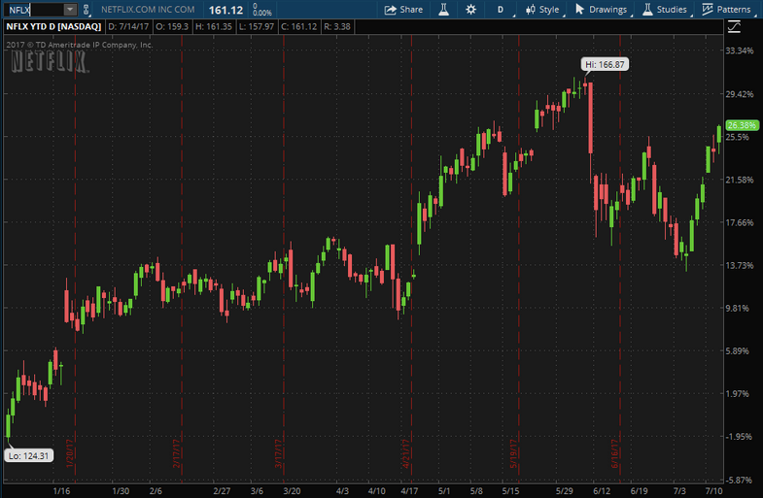The height and width of the screenshot is (498, 763).
Task: Click the 5/19/17 expiration marker label
Action: (513, 453)
